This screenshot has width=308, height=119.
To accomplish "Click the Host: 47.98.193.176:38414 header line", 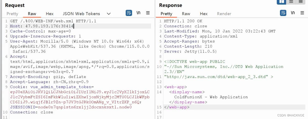I will [42, 26].
